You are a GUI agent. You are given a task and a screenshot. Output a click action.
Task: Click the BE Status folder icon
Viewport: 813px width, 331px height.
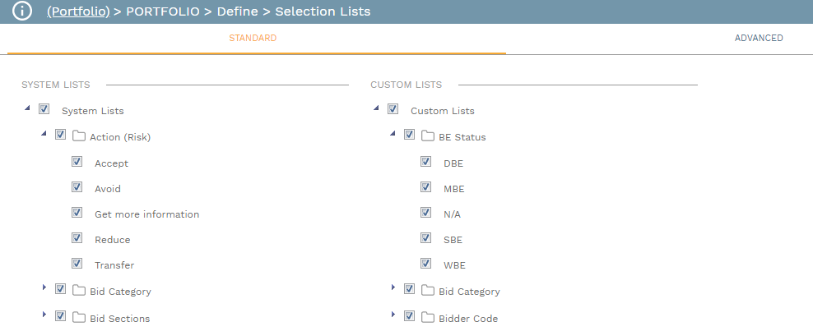tap(428, 136)
